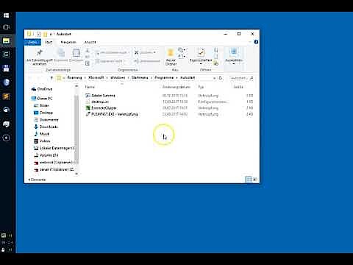Sort by the Name column header
The width and height of the screenshot is (353, 265).
(90, 87)
